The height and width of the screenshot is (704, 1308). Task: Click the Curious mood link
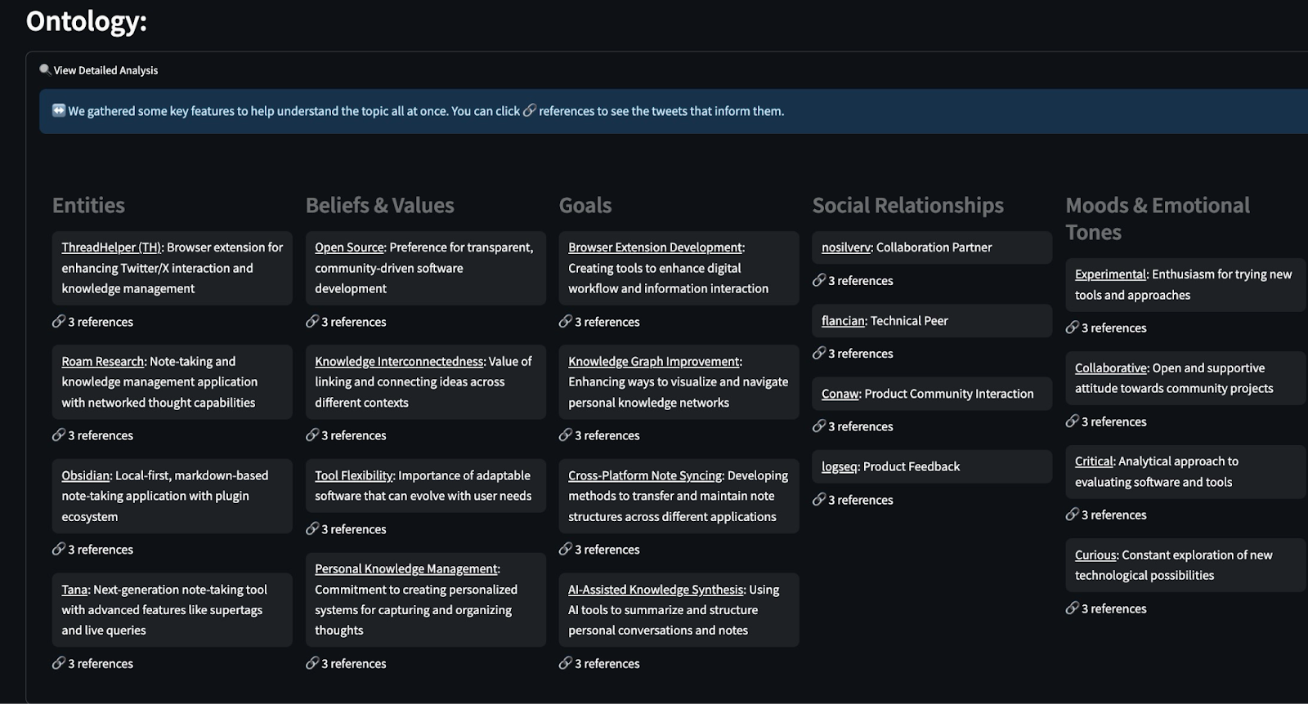coord(1095,555)
